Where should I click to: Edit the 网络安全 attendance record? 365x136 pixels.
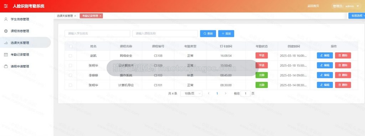[325, 56]
